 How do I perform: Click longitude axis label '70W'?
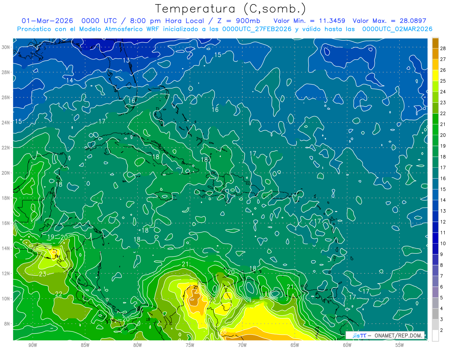point(242,345)
